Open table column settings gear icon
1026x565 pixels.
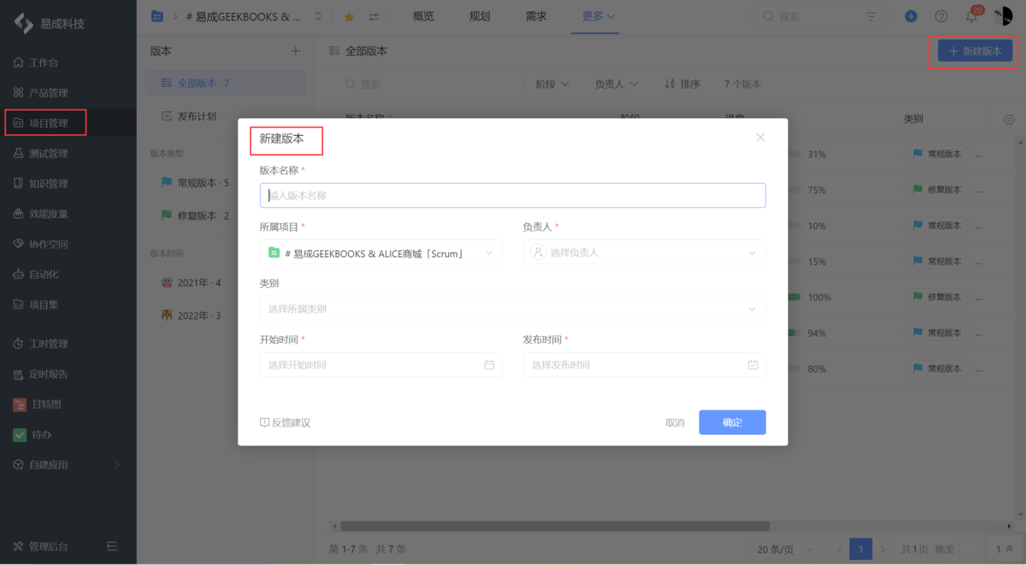(x=1008, y=119)
